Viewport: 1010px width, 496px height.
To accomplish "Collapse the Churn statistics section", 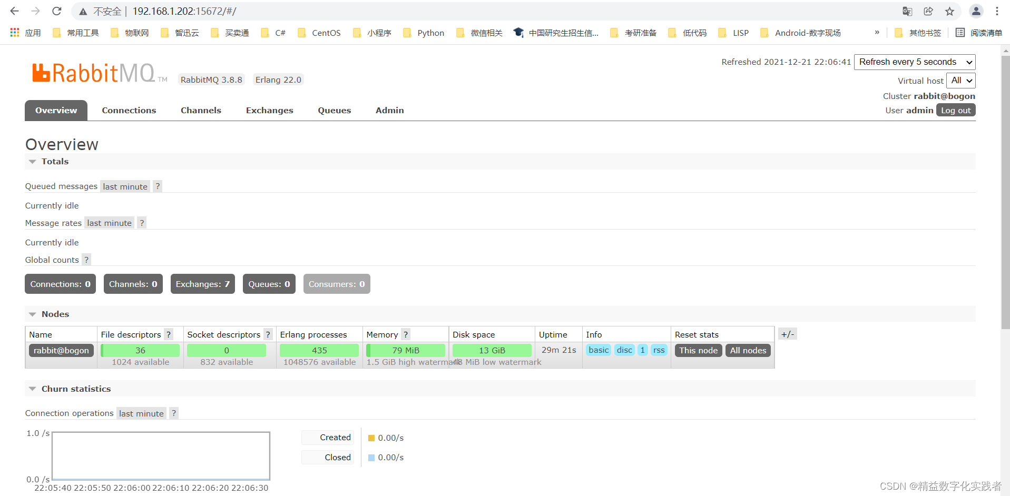I will click(33, 389).
